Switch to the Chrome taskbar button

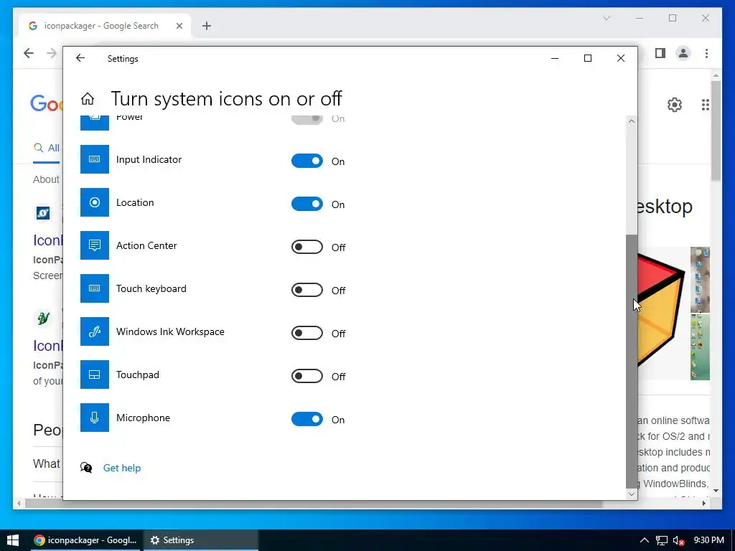[x=85, y=540]
